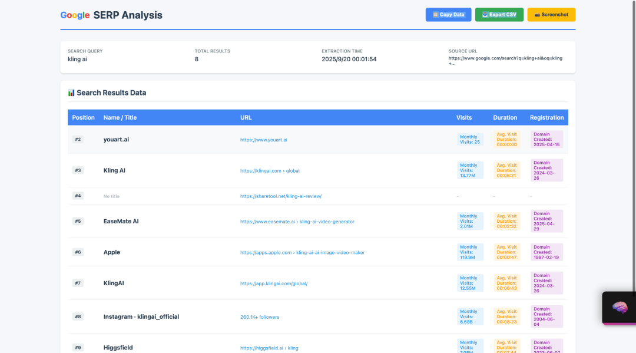Click Domain Created 2025-04-15 badge
The height and width of the screenshot is (353, 636).
point(546,140)
